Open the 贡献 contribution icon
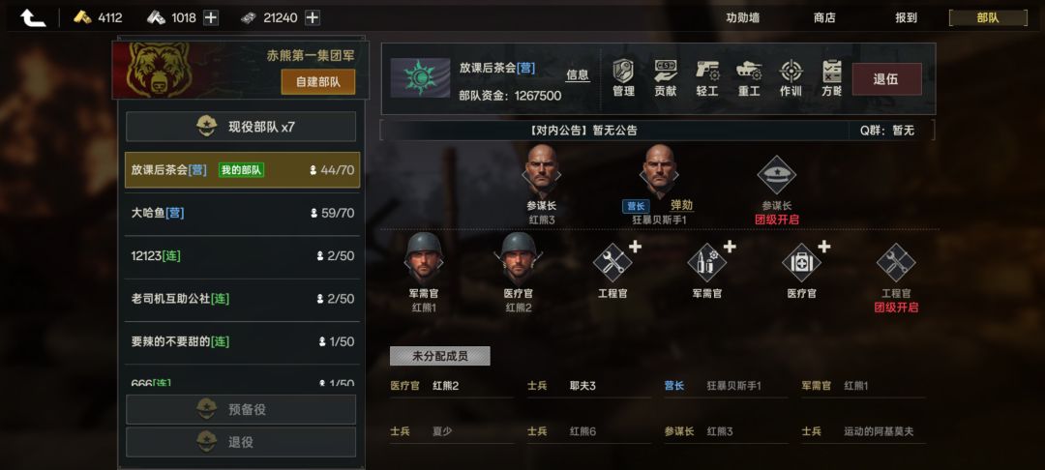Image resolution: width=1045 pixels, height=470 pixels. tap(665, 78)
